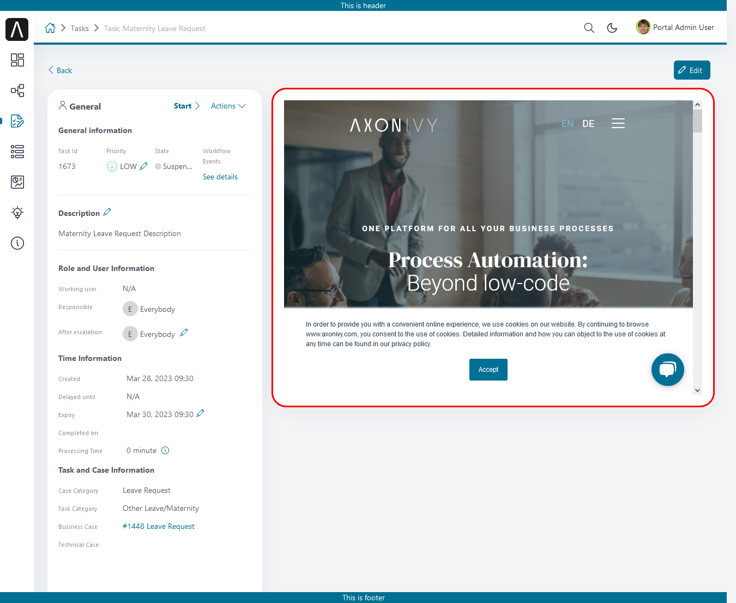Click the 'Leave Request' case category value
This screenshot has height=603, width=736.
[x=147, y=490]
